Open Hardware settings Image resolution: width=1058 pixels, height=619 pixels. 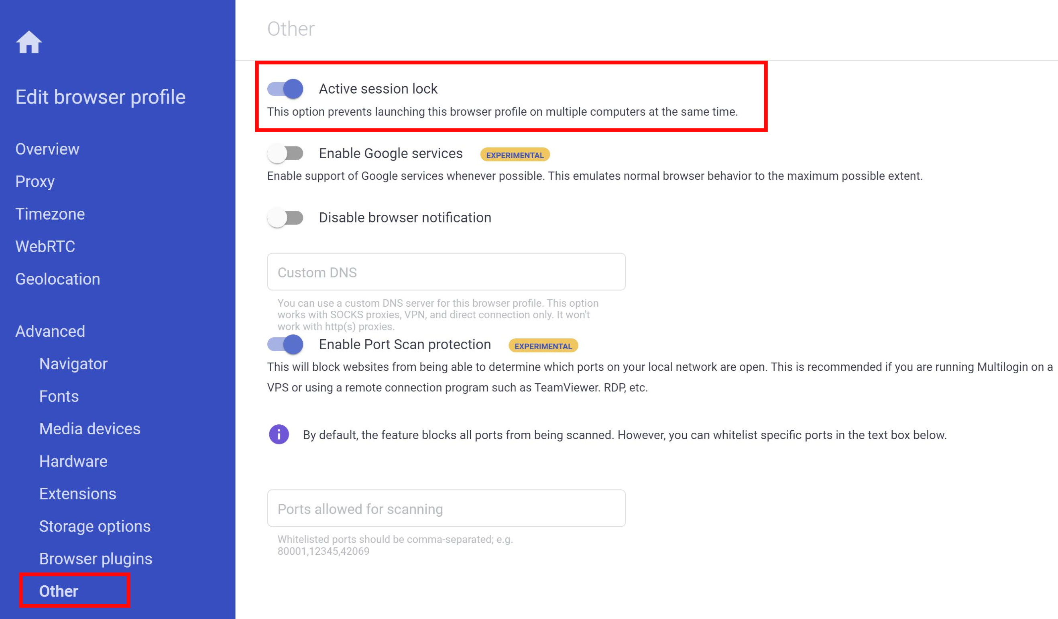(73, 461)
